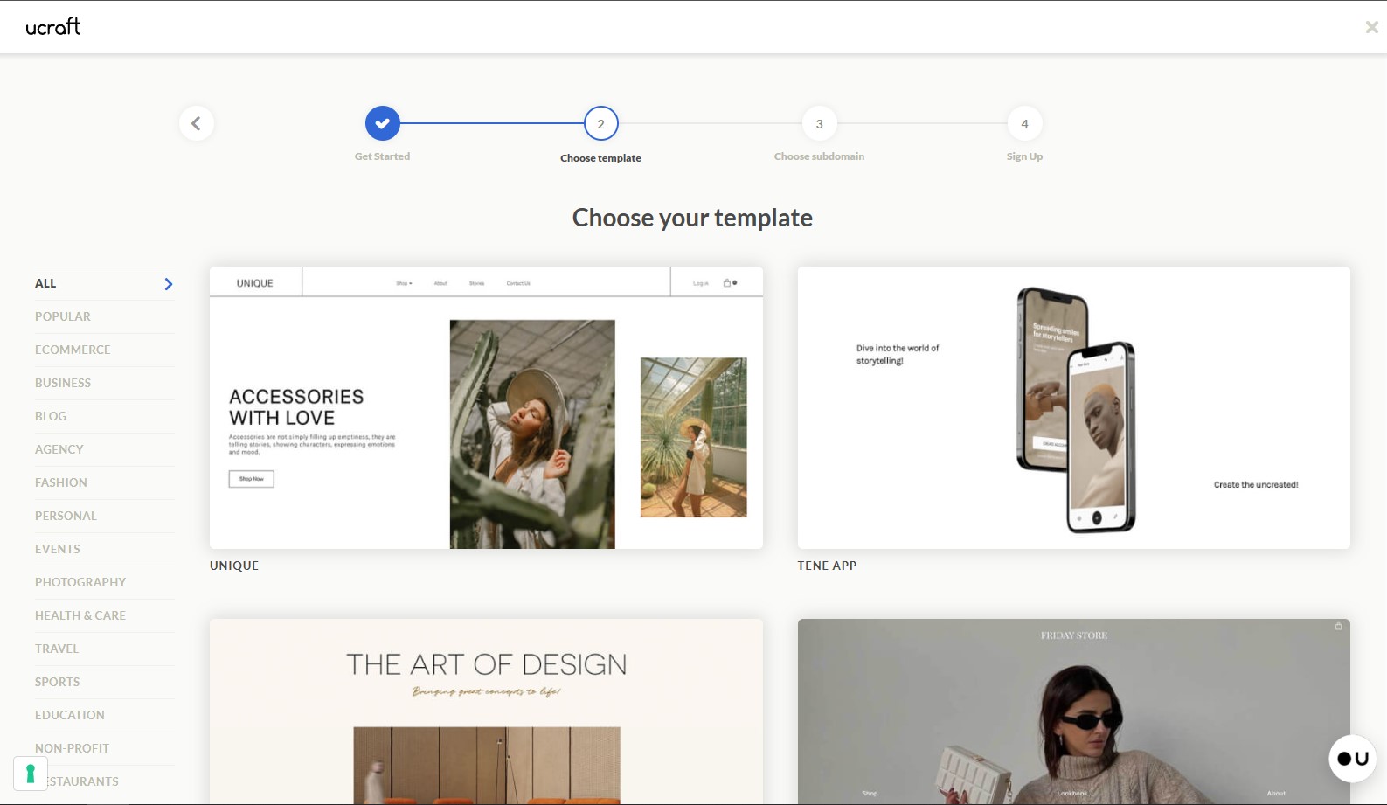Image resolution: width=1387 pixels, height=805 pixels.
Task: Open the Friday Store template preview
Action: tap(1073, 711)
